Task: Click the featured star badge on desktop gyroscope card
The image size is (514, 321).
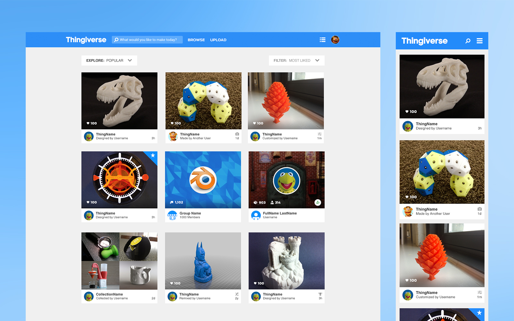Action: [153, 155]
